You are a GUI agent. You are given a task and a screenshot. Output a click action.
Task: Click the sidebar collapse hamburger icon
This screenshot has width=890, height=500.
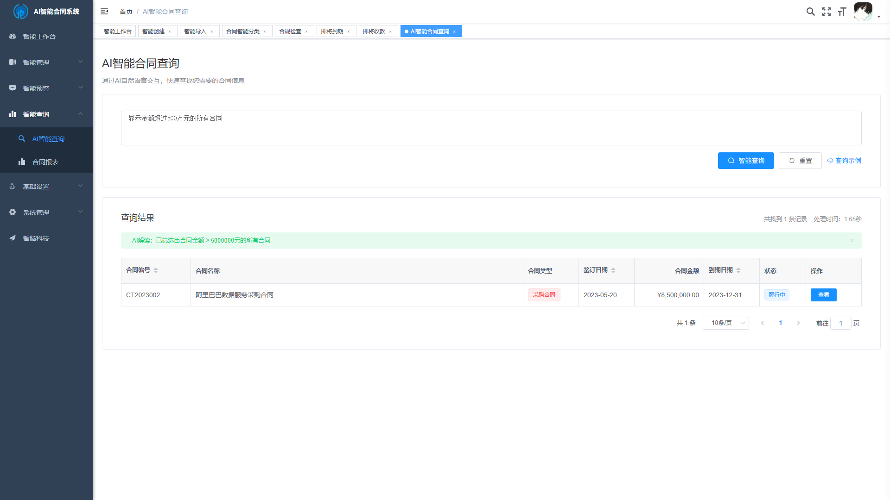pos(104,11)
